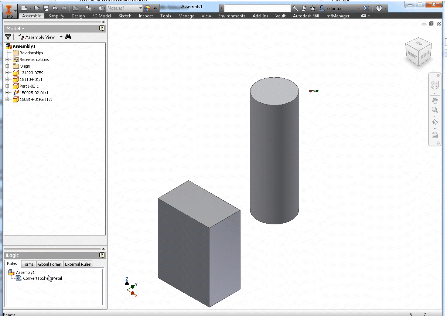Image resolution: width=447 pixels, height=316 pixels.
Task: Run the ConvertToSheetMetal rule
Action: [x=42, y=278]
